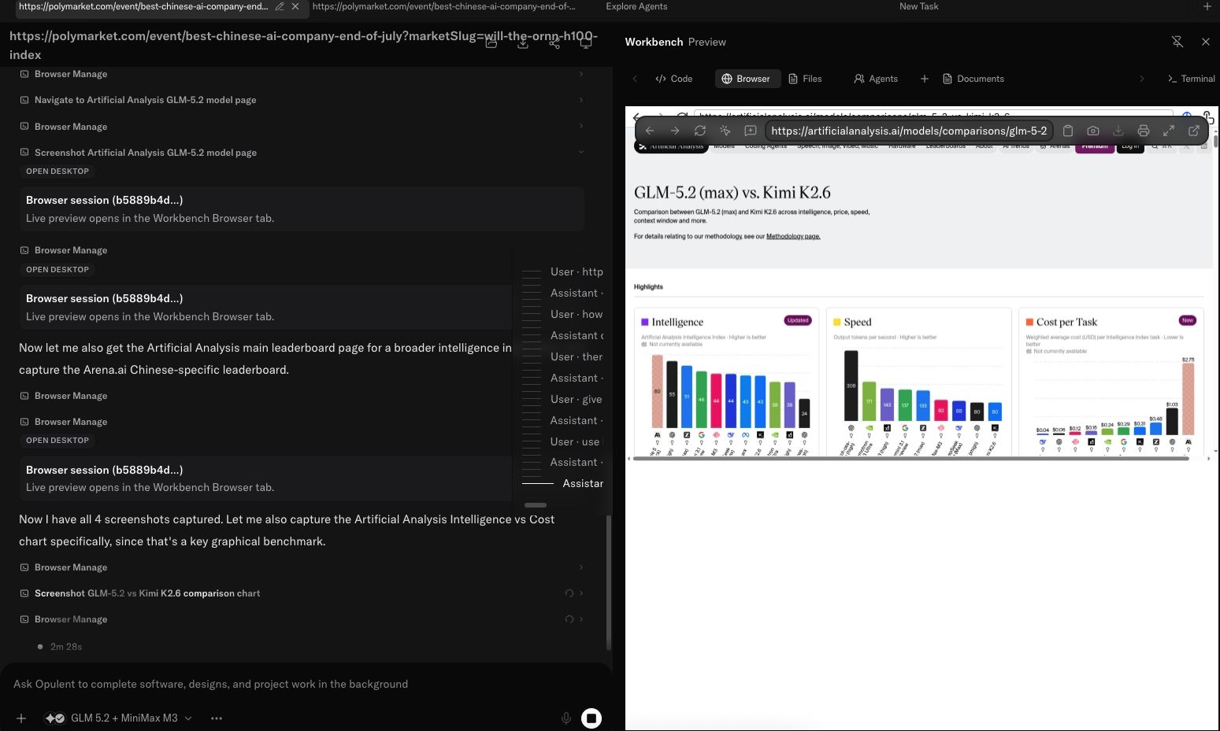Click the add comment icon in browser toolbar
Viewport: 1220px width, 731px height.
click(751, 131)
